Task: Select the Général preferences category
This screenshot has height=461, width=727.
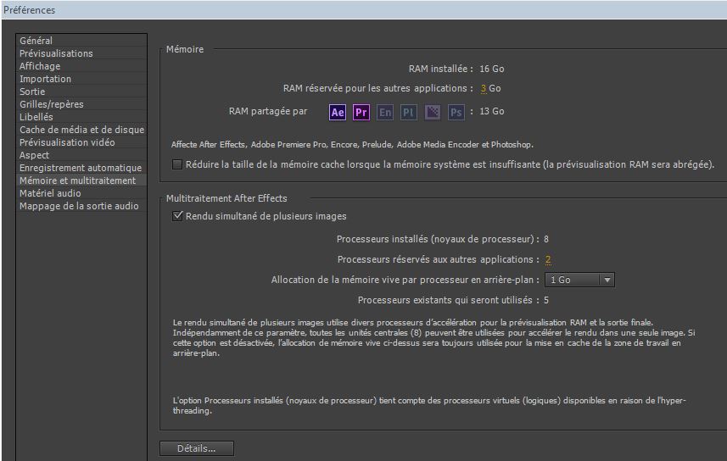Action: point(36,41)
